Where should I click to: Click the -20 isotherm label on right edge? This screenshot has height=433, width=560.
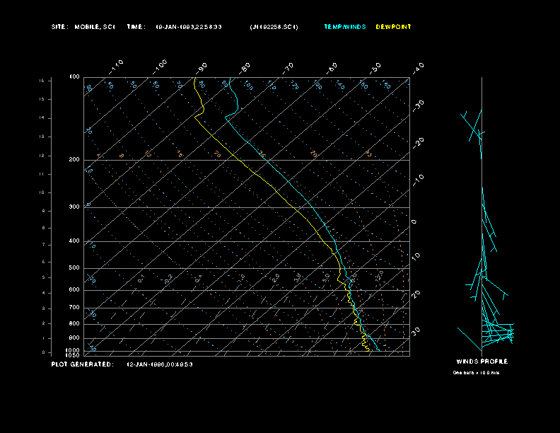(418, 143)
